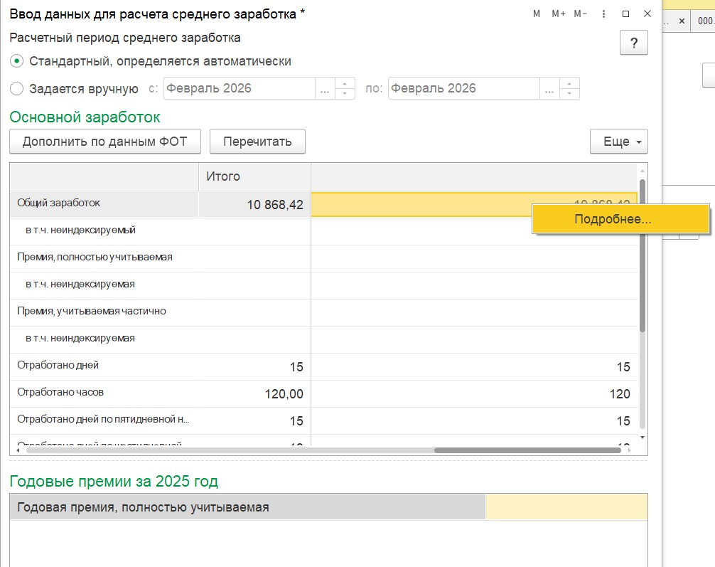The height and width of the screenshot is (567, 715).
Task: Expand the 'Еще' dropdown menu
Action: [x=618, y=142]
